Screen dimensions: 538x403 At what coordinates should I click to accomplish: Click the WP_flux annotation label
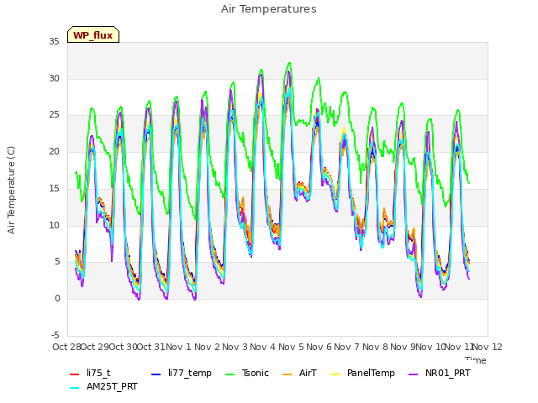click(x=93, y=35)
